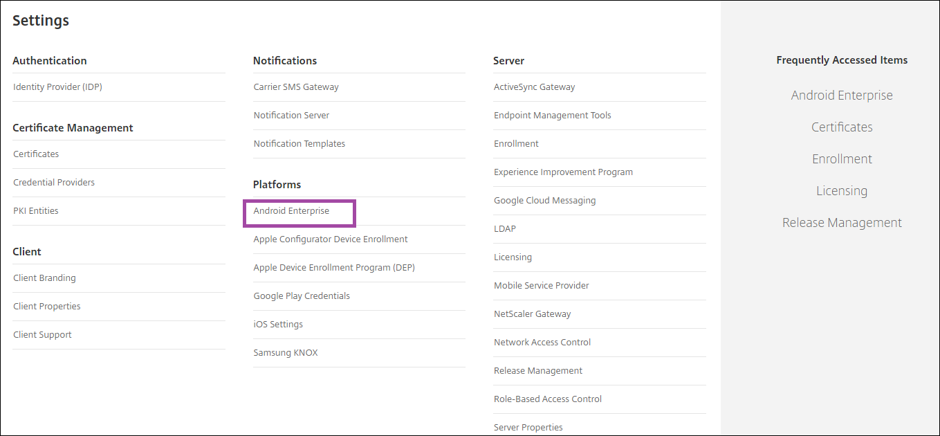
Task: Go to Client Branding
Action: click(x=44, y=278)
